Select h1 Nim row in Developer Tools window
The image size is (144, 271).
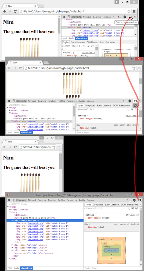[x=20, y=215]
